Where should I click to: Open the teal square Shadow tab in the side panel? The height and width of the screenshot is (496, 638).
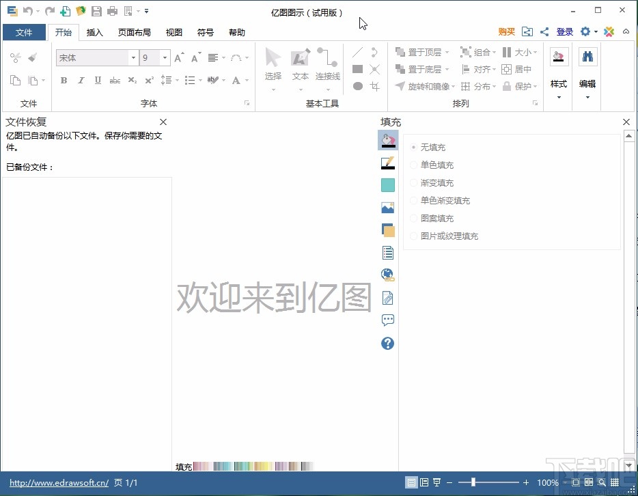point(388,185)
